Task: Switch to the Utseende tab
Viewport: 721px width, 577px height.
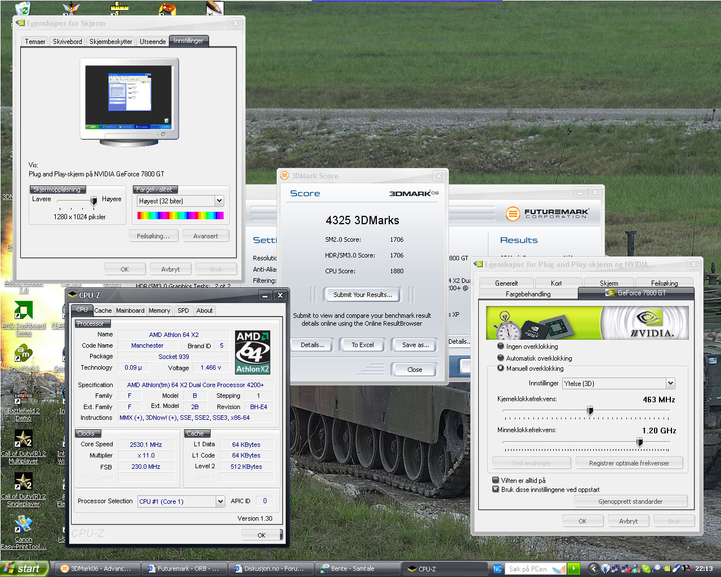Action: (153, 42)
